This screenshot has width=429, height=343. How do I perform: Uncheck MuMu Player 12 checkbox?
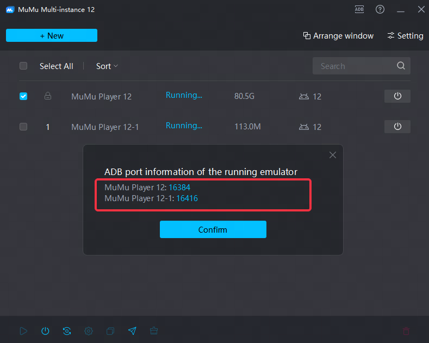click(x=23, y=96)
